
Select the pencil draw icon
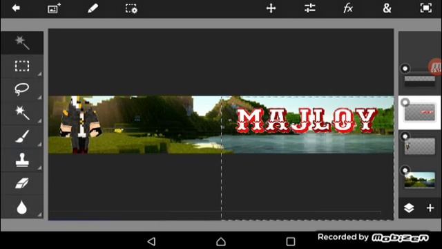pyautogui.click(x=93, y=8)
